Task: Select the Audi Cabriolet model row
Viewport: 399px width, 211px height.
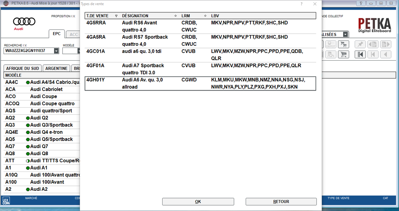Action: click(42, 90)
